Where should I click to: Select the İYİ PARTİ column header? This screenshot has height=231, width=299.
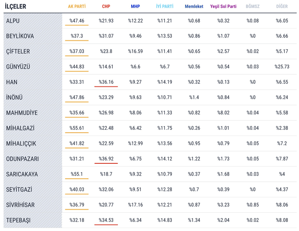164,6
